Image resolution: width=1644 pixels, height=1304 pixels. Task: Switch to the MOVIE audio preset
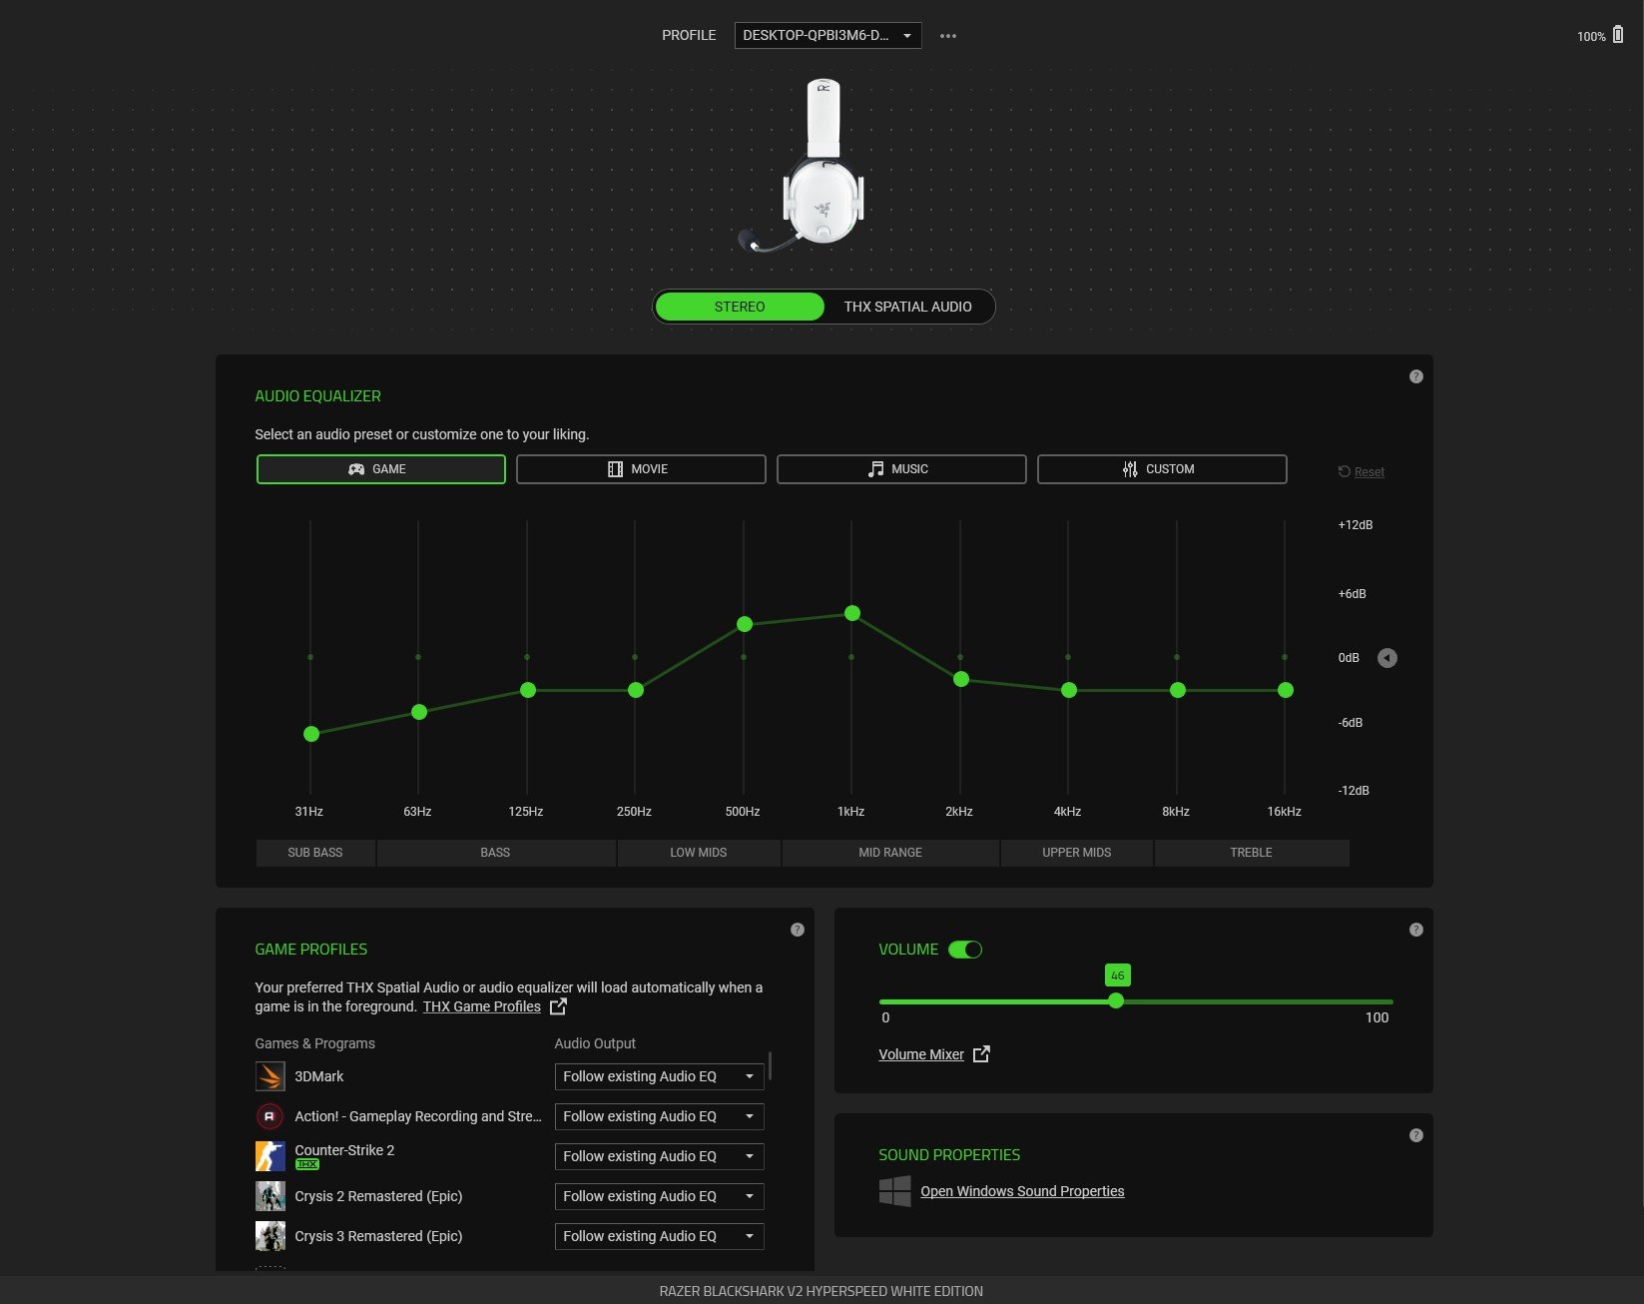click(640, 468)
